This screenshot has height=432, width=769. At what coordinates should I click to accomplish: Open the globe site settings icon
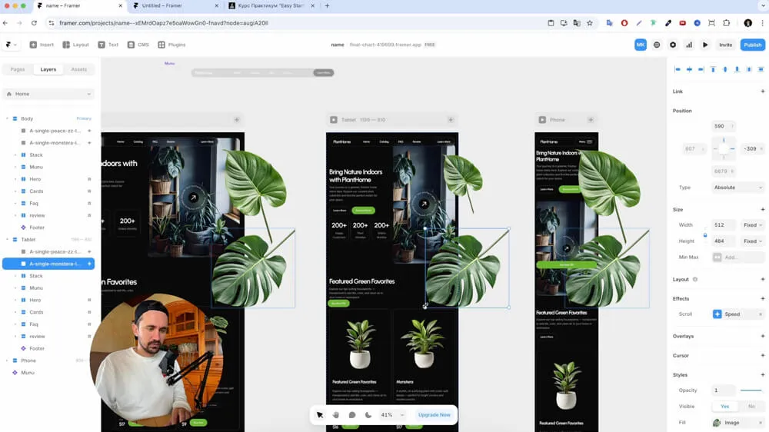click(657, 45)
